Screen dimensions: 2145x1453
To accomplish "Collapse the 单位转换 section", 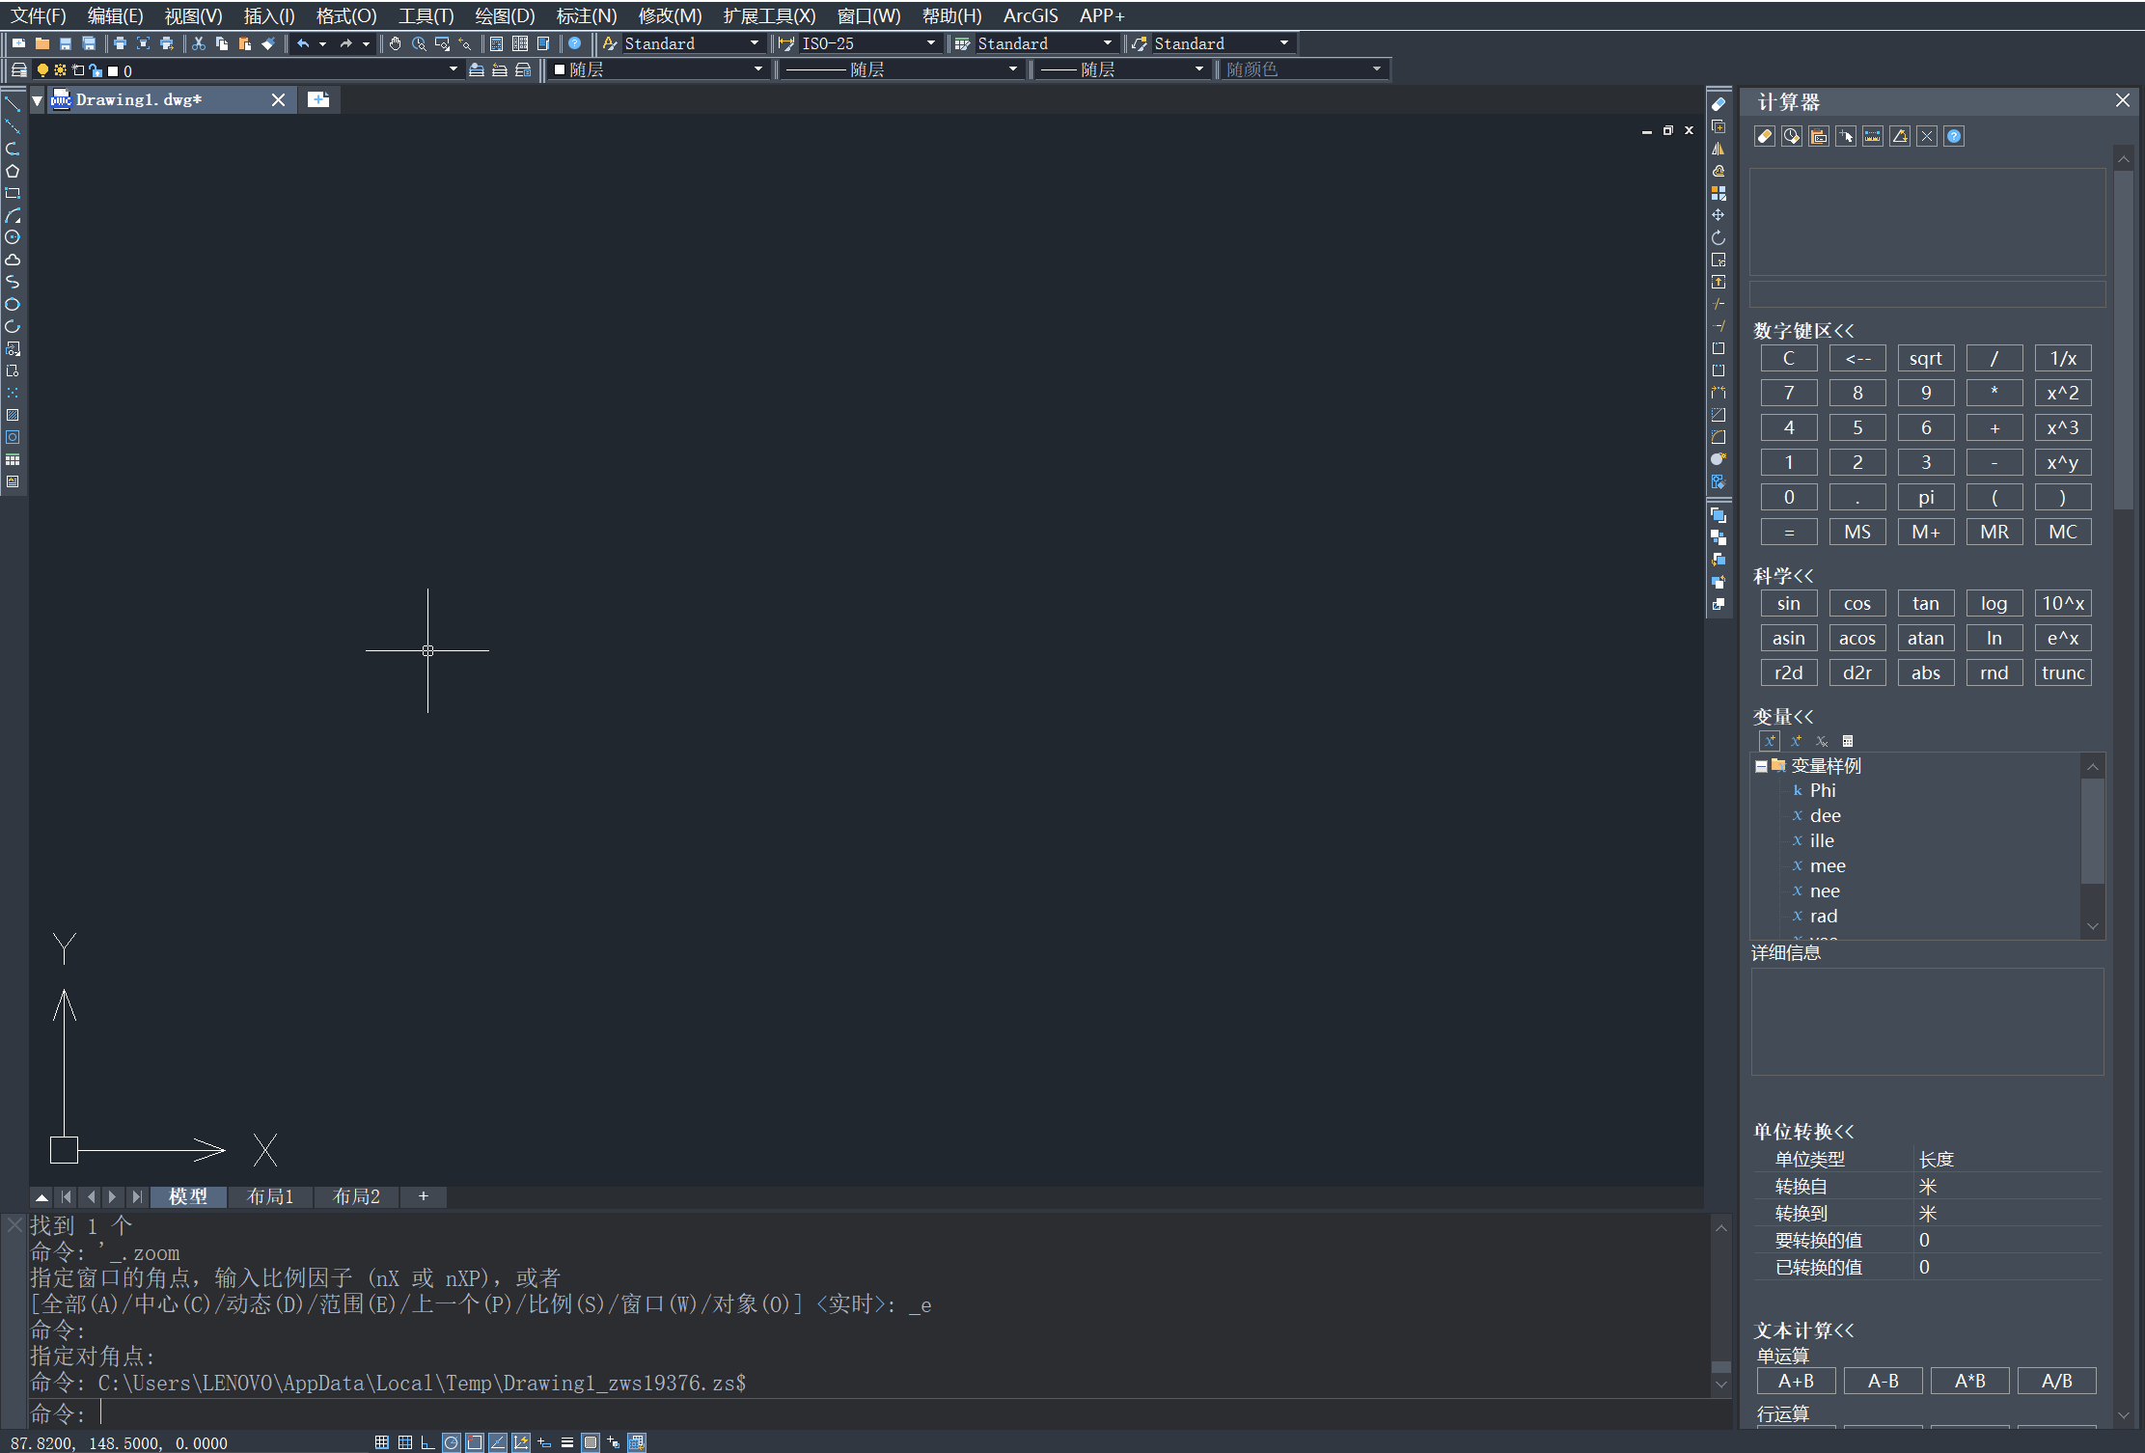I will 1803,1132.
